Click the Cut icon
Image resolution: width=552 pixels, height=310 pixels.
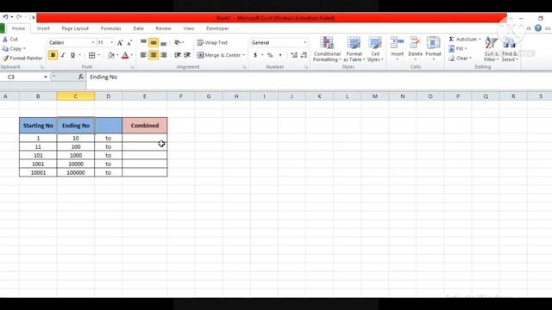5,40
